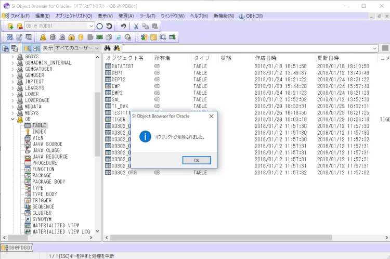
Task: Select SEQUENCE in the object tree
Action: [43, 207]
